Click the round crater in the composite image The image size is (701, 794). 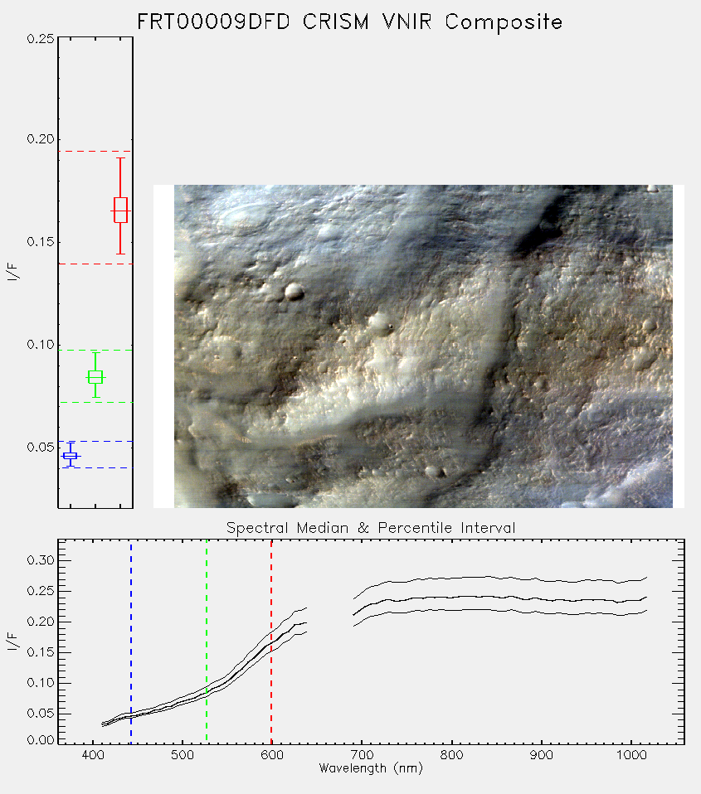tap(294, 292)
